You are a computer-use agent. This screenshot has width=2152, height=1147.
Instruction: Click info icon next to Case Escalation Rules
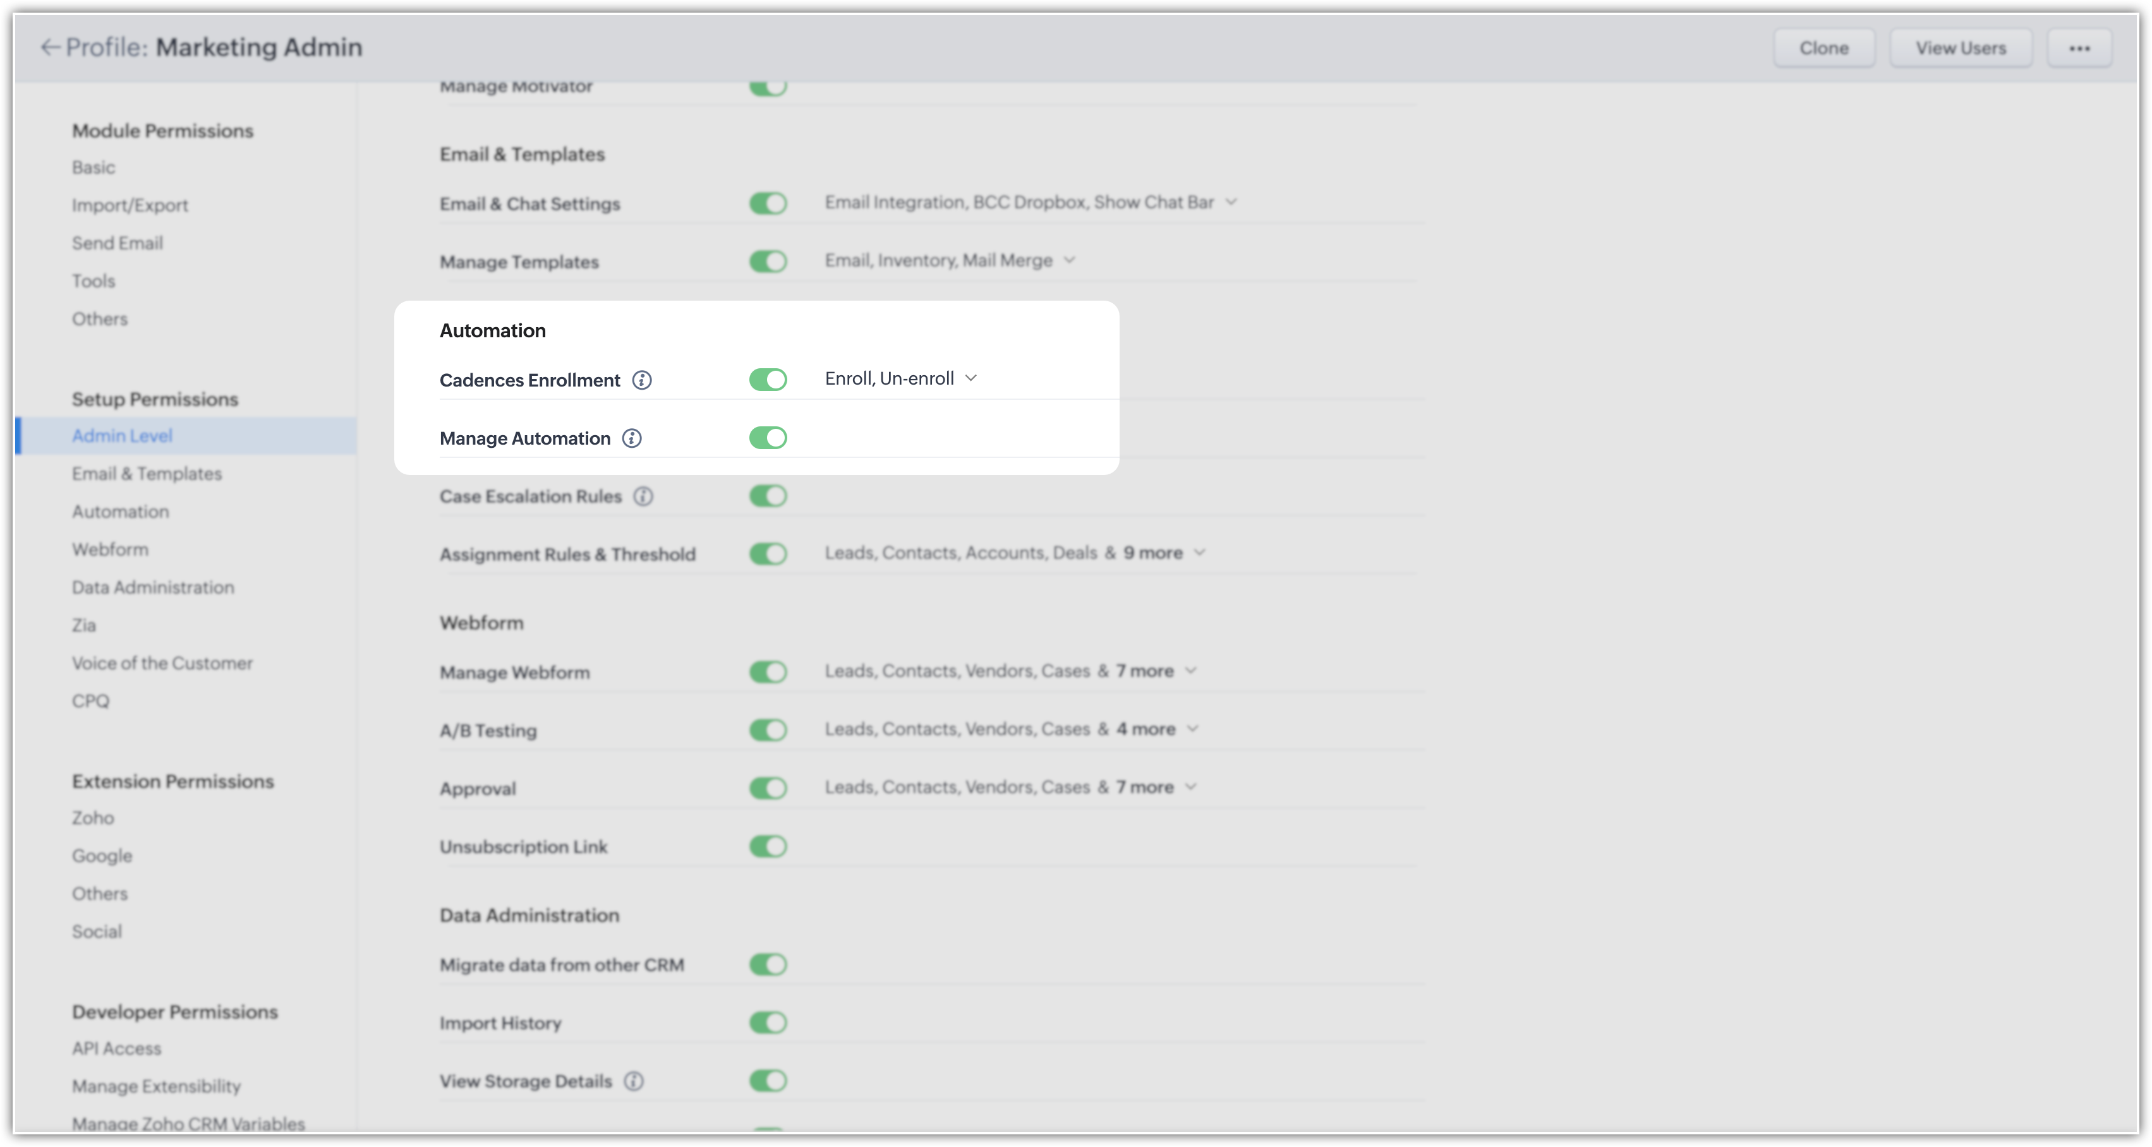[x=643, y=496]
